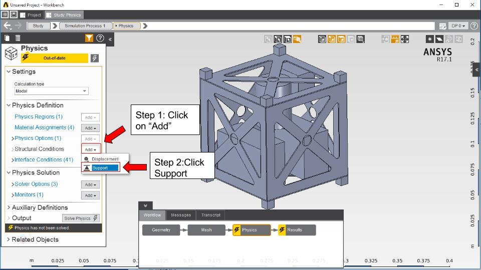Go forward with the right arrow
This screenshot has width=481, height=270.
pos(19,25)
